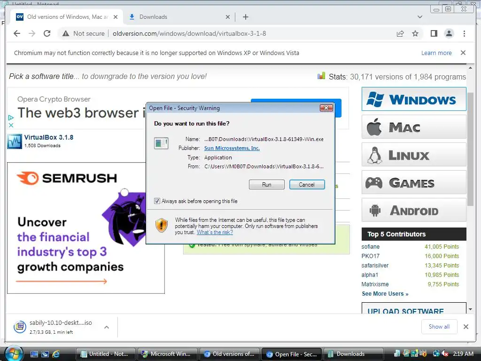
Task: Click the 2:19 AM system clock
Action: pos(463,353)
